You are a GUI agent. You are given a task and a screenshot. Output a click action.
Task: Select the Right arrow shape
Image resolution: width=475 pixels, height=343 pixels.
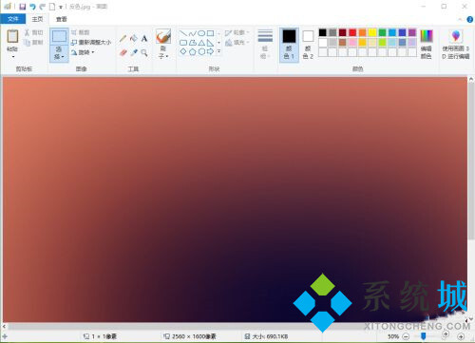tap(210, 51)
